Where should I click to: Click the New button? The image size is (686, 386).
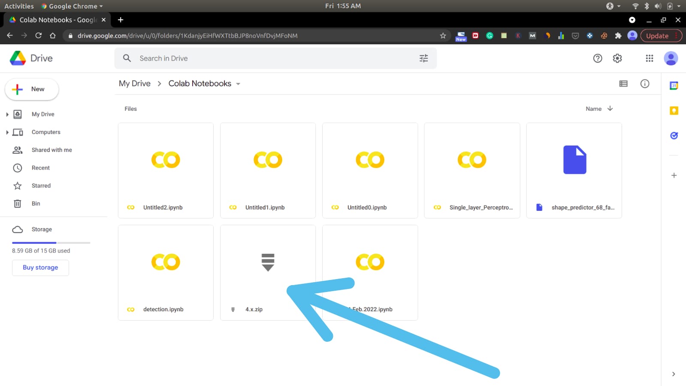click(x=32, y=89)
